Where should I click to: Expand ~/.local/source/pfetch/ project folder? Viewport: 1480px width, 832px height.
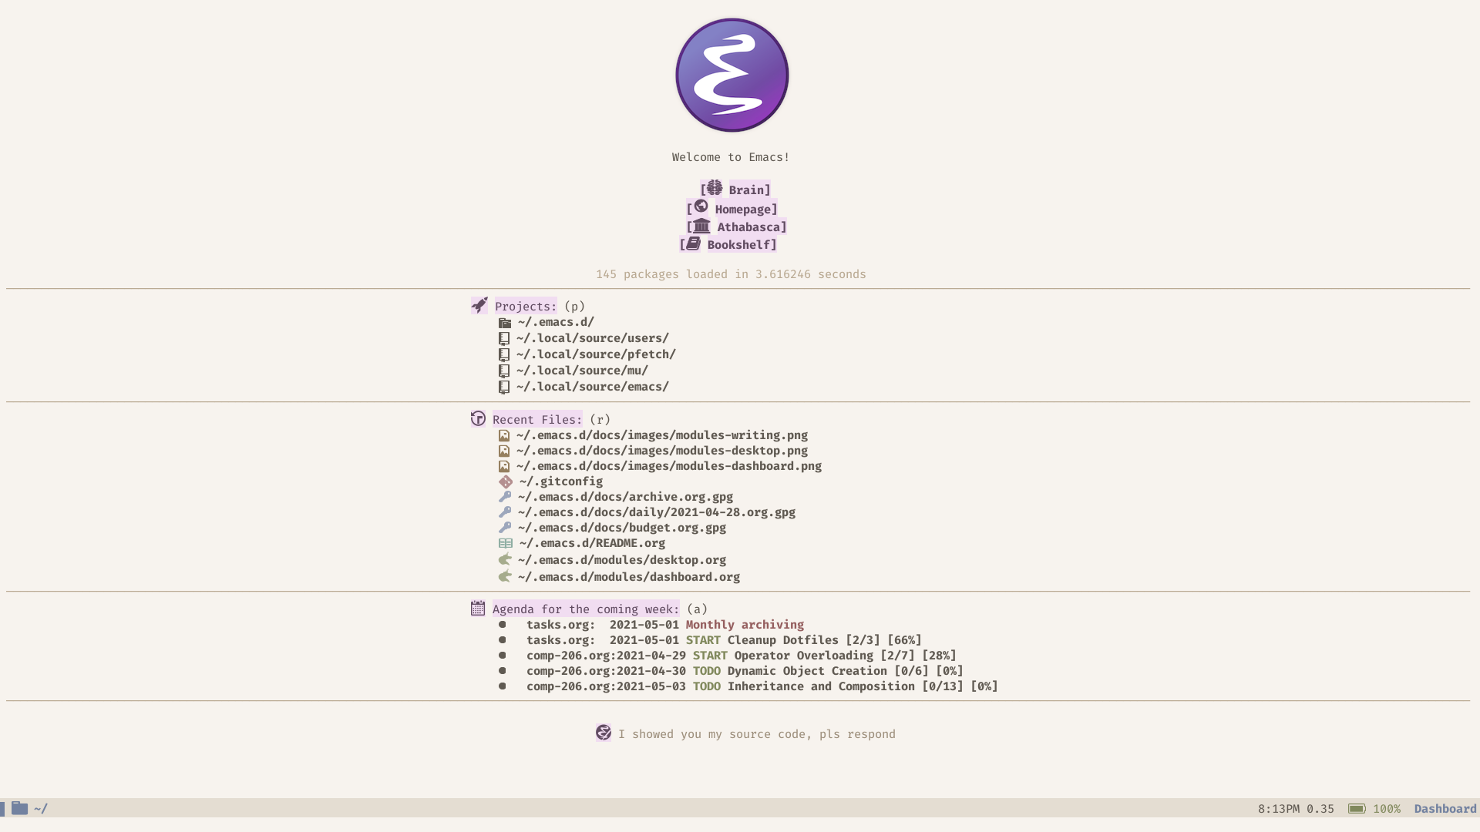(x=594, y=354)
